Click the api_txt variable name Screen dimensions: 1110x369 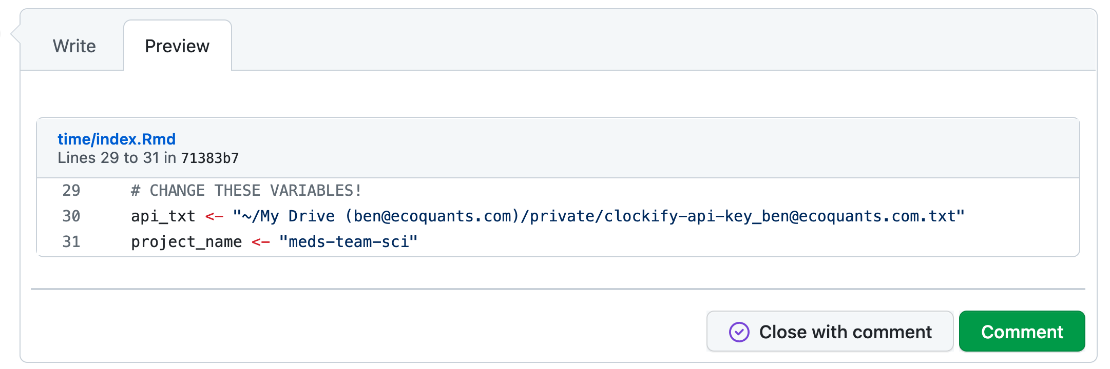point(163,216)
